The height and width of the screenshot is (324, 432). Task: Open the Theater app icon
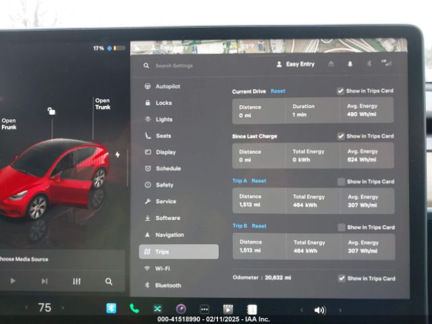(228, 309)
